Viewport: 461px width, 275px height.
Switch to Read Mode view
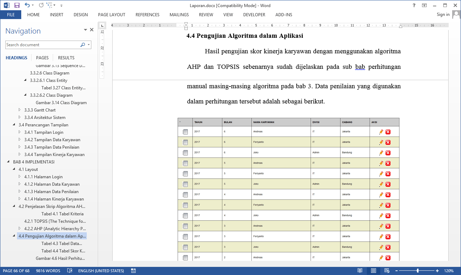360,271
